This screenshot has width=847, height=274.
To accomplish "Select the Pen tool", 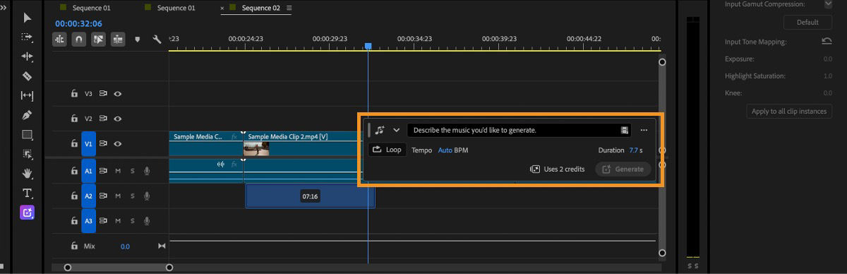I will [x=27, y=114].
